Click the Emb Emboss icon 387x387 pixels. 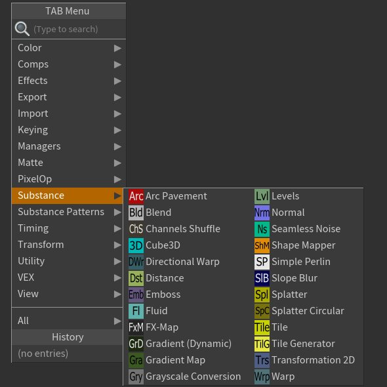click(136, 295)
